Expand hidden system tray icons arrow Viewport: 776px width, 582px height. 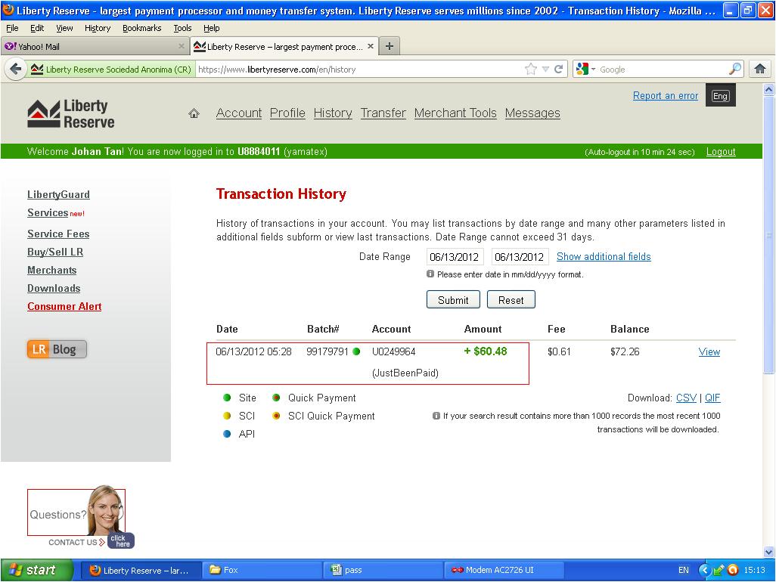pyautogui.click(x=703, y=570)
